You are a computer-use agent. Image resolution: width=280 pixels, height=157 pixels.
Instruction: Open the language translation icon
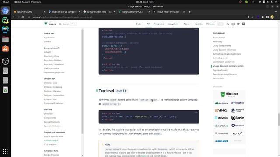click(x=227, y=24)
